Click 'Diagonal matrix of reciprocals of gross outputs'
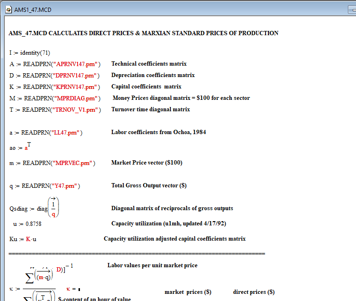356x301 pixels. 172,208
